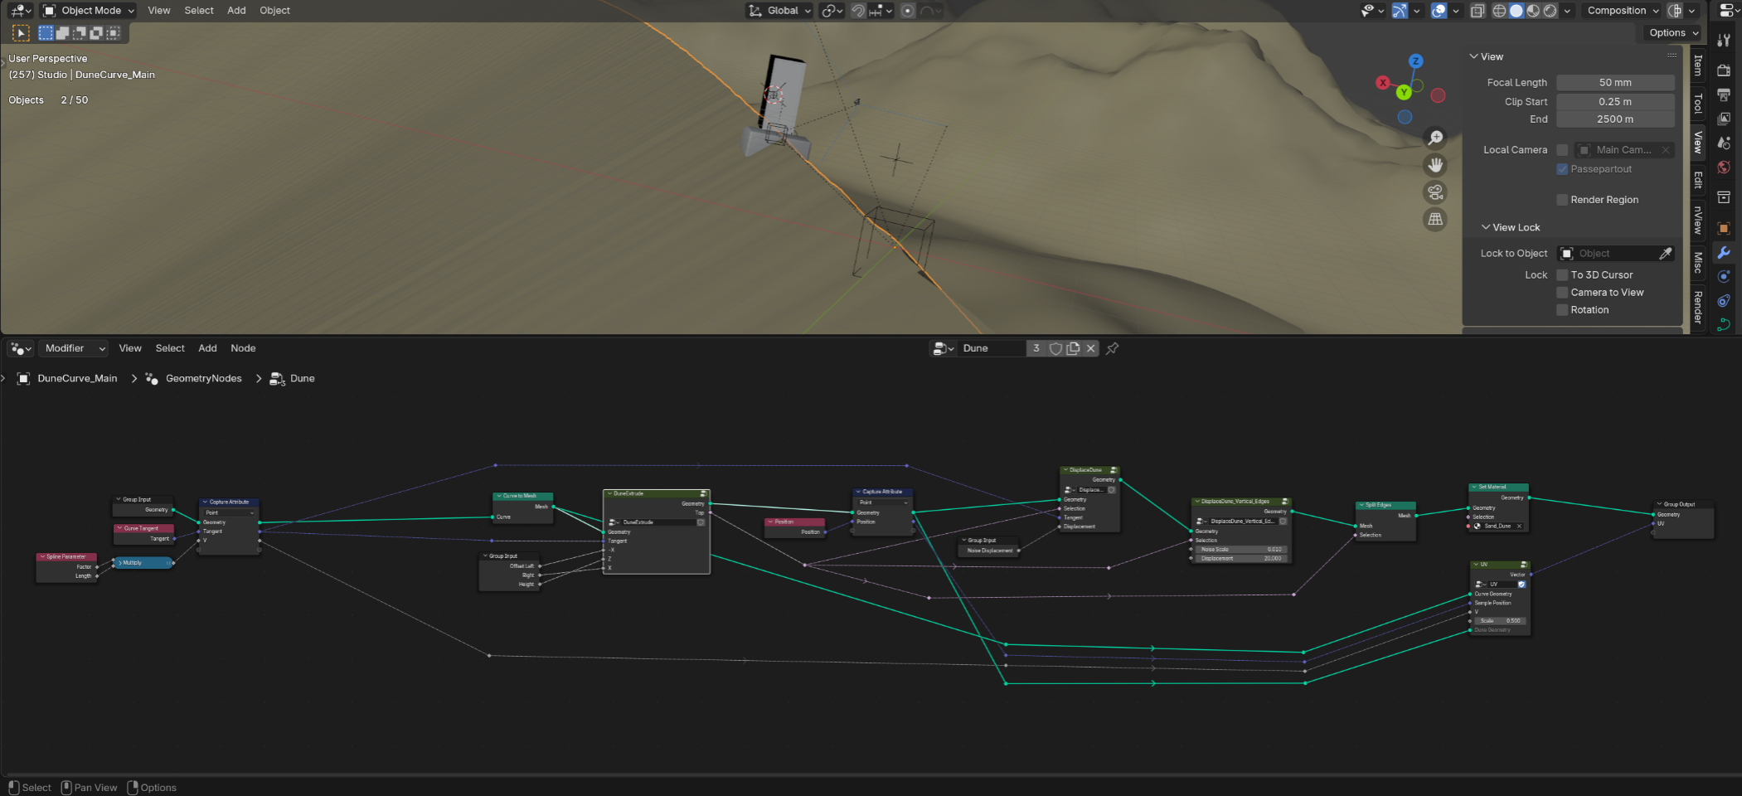Click the camera view toggle gizmo
Viewport: 1742px width, 796px height.
click(x=1435, y=192)
